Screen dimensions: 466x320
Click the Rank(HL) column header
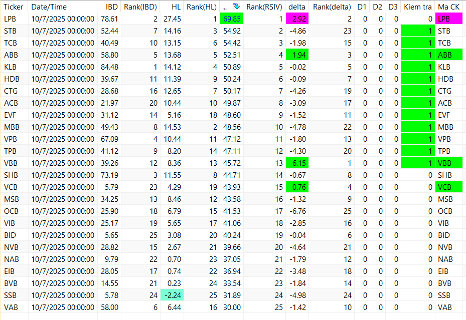pos(202,7)
